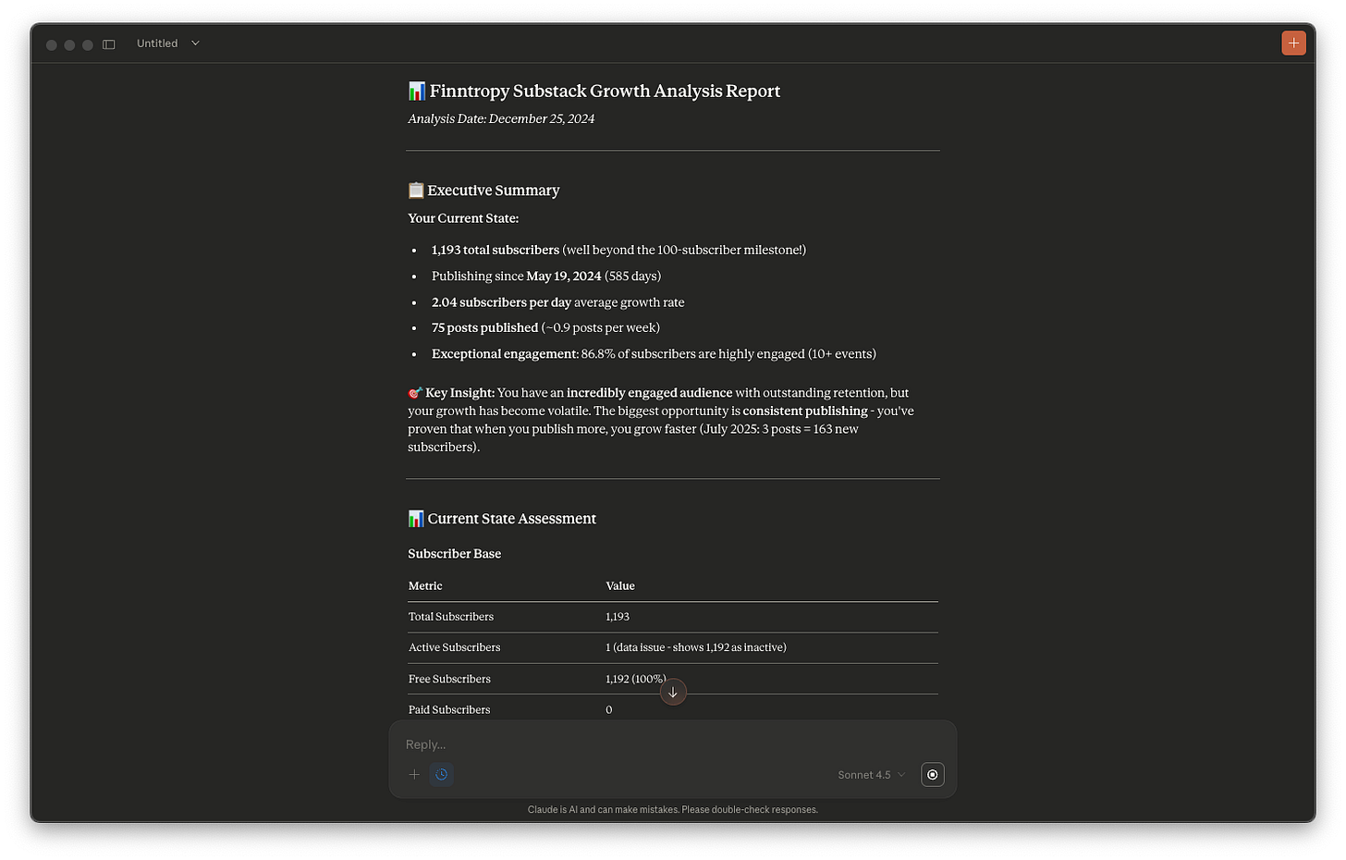Click the 'Your Current State:' label
Screen dimensions: 1346x860
(x=463, y=218)
